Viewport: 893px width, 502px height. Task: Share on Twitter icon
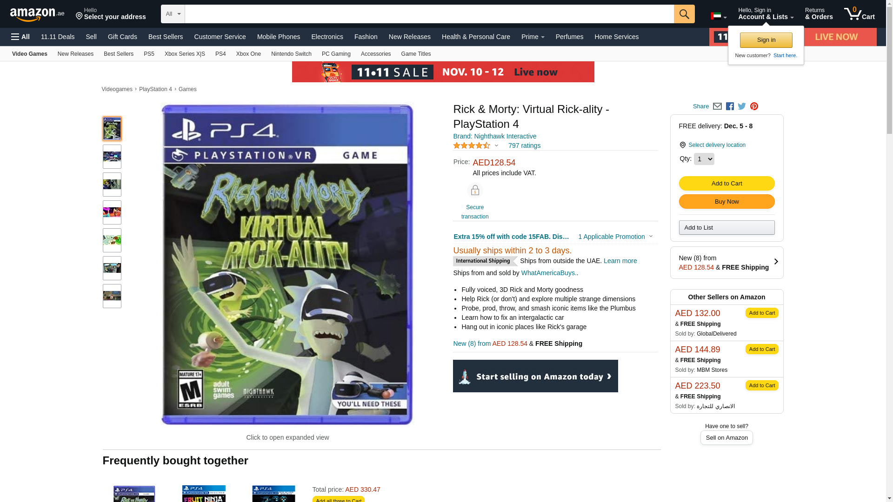(742, 106)
